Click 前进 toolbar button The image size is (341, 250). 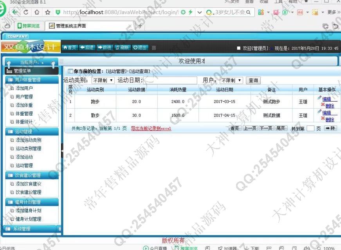pos(105,47)
